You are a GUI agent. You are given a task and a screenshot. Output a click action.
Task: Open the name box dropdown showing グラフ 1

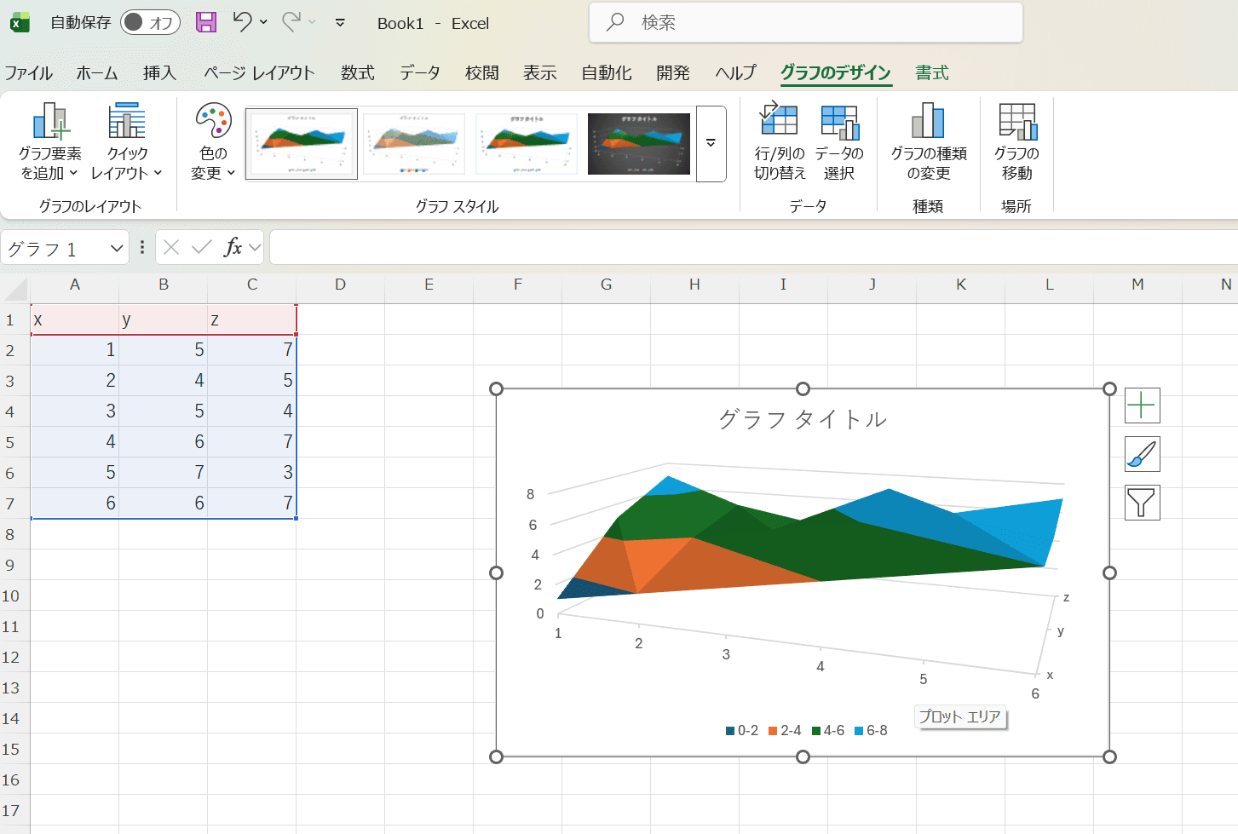coord(118,247)
